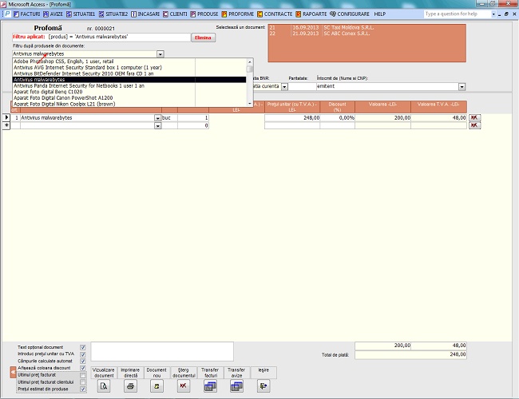Click the quantity cell showing 1
This screenshot has height=399, width=519.
coord(193,118)
